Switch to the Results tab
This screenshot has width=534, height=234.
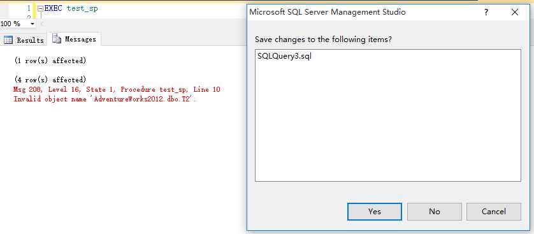pyautogui.click(x=24, y=40)
